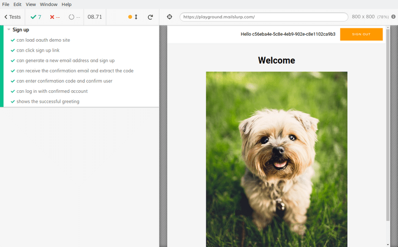
Task: Click the playground URL address field
Action: [264, 17]
